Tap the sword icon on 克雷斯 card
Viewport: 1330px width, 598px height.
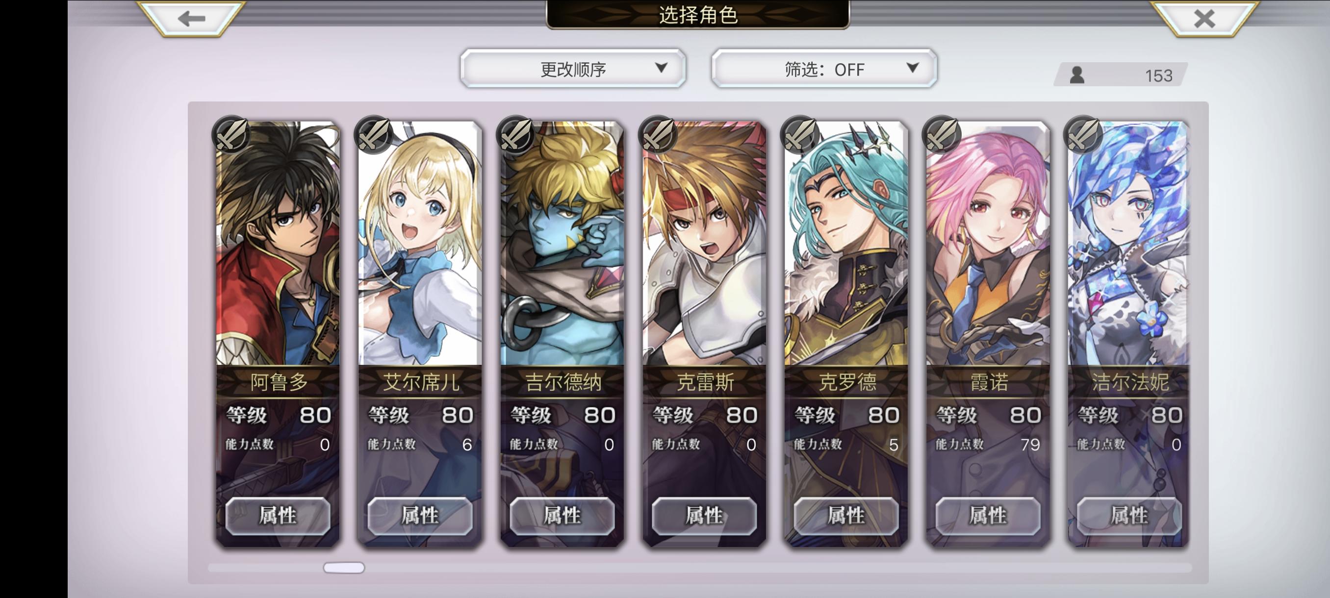point(657,135)
